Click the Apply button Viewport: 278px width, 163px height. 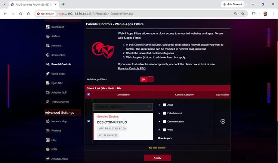(x=157, y=158)
